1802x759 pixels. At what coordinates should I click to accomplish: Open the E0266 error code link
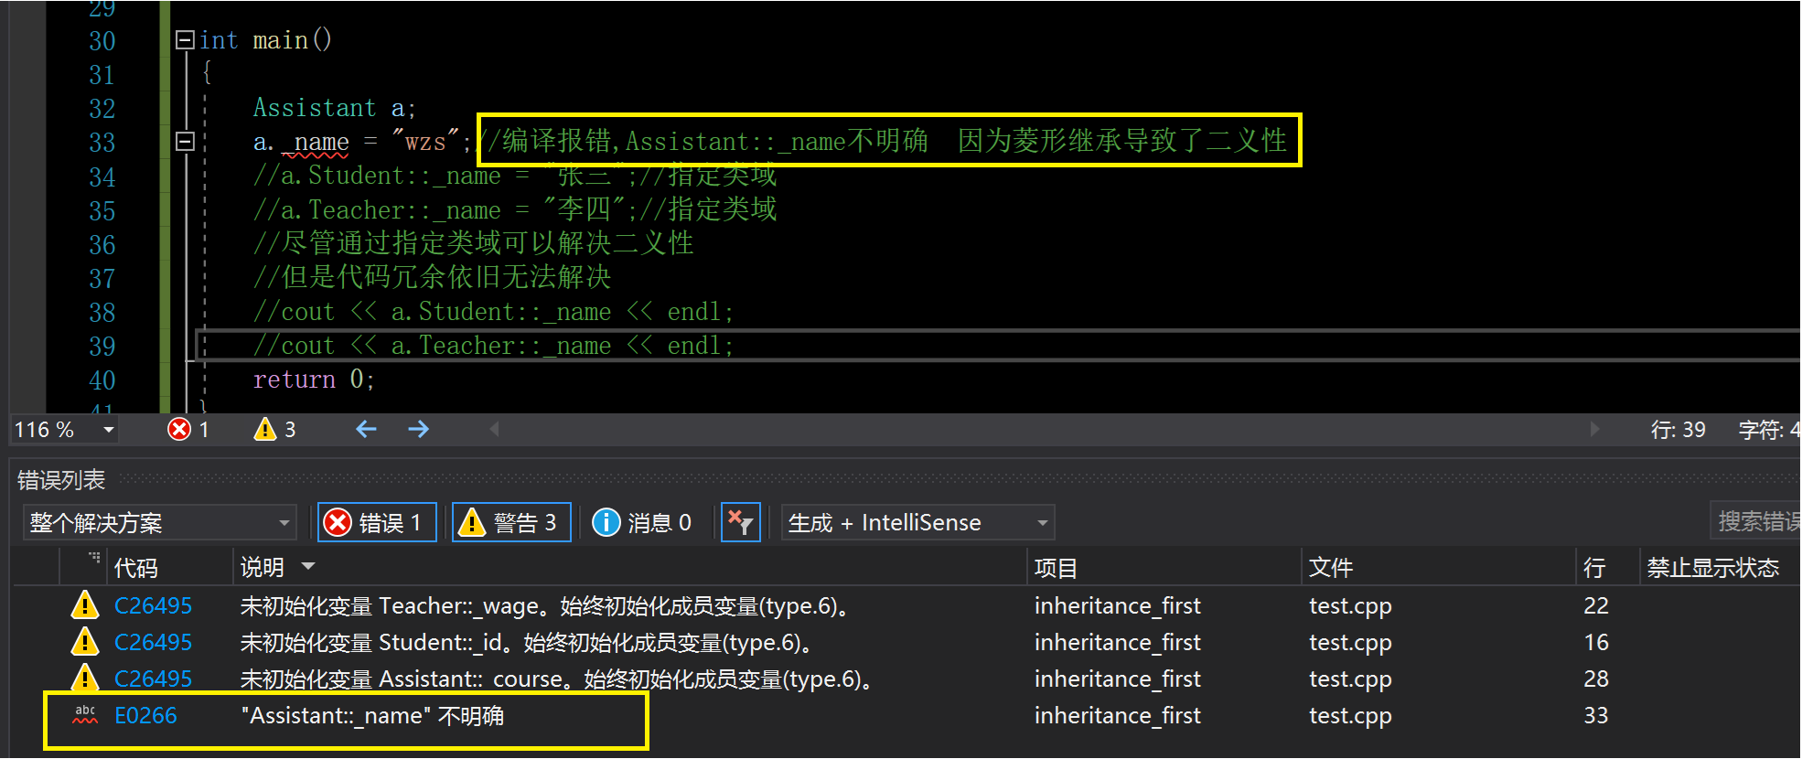(145, 716)
